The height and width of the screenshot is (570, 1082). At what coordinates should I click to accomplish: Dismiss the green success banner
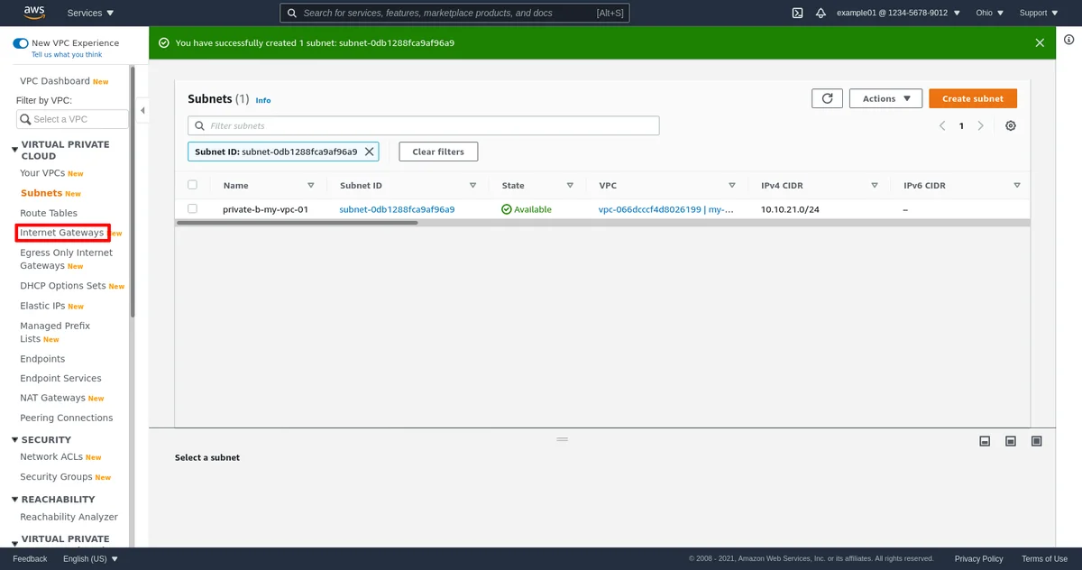[x=1040, y=43]
